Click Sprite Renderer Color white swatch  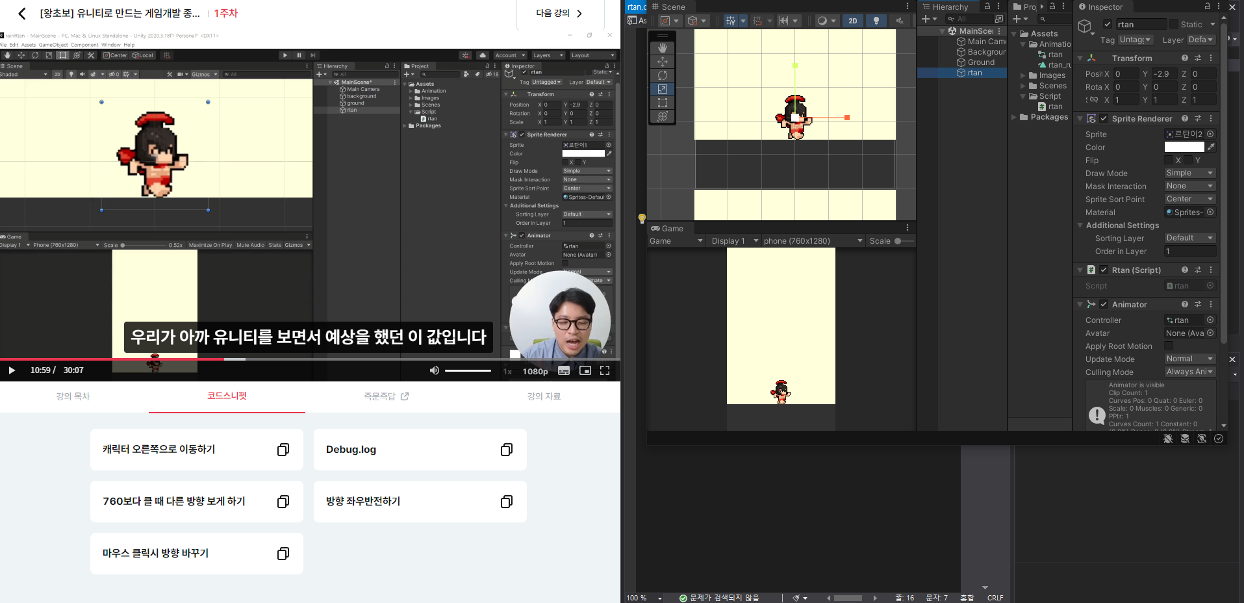click(1184, 148)
